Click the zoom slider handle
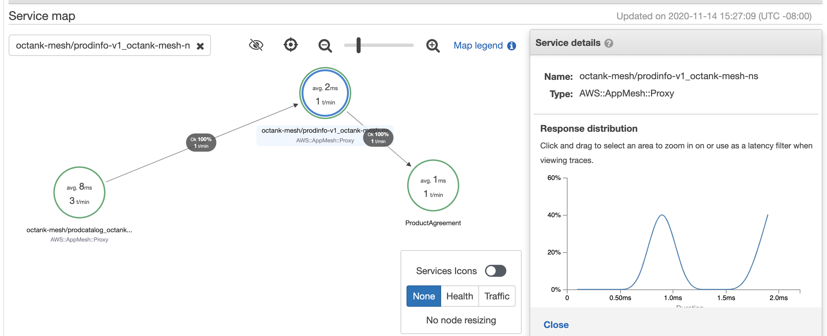 coord(359,45)
